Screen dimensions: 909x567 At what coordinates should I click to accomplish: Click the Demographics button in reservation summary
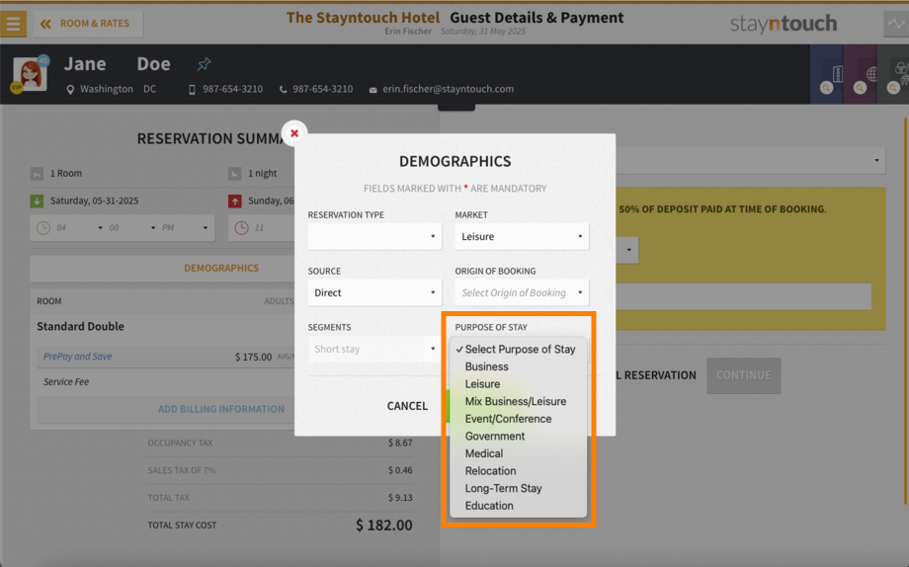point(221,268)
